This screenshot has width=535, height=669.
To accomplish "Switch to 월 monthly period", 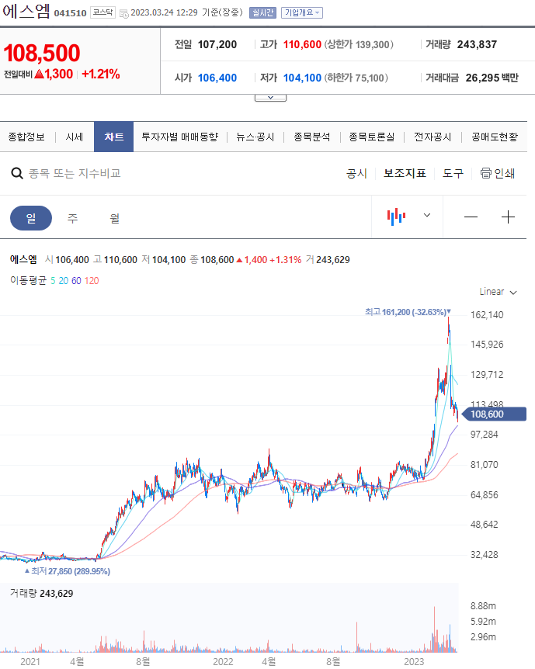I will [114, 218].
